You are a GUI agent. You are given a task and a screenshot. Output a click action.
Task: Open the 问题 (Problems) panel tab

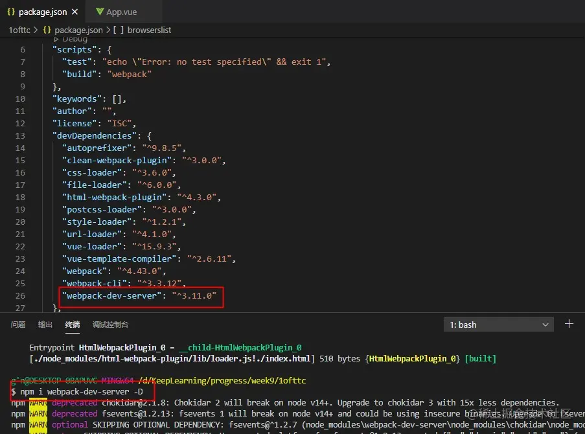coord(18,325)
